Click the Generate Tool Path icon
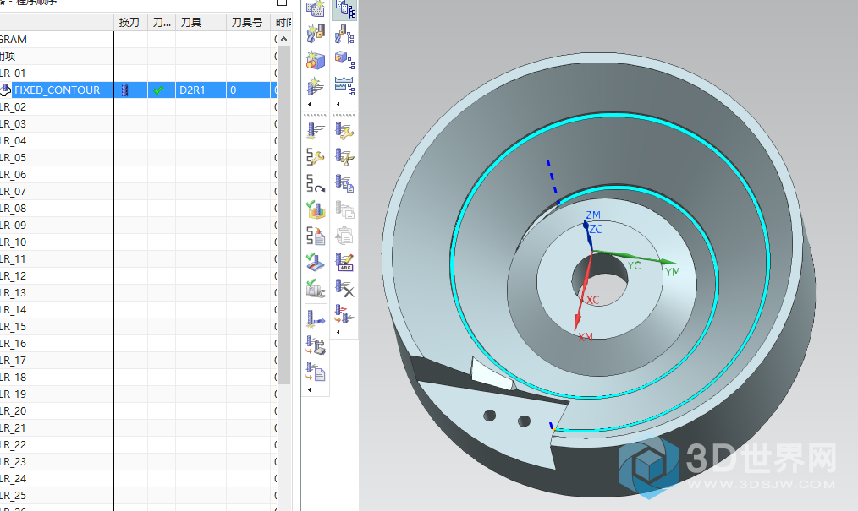The height and width of the screenshot is (511, 858). pos(316,130)
